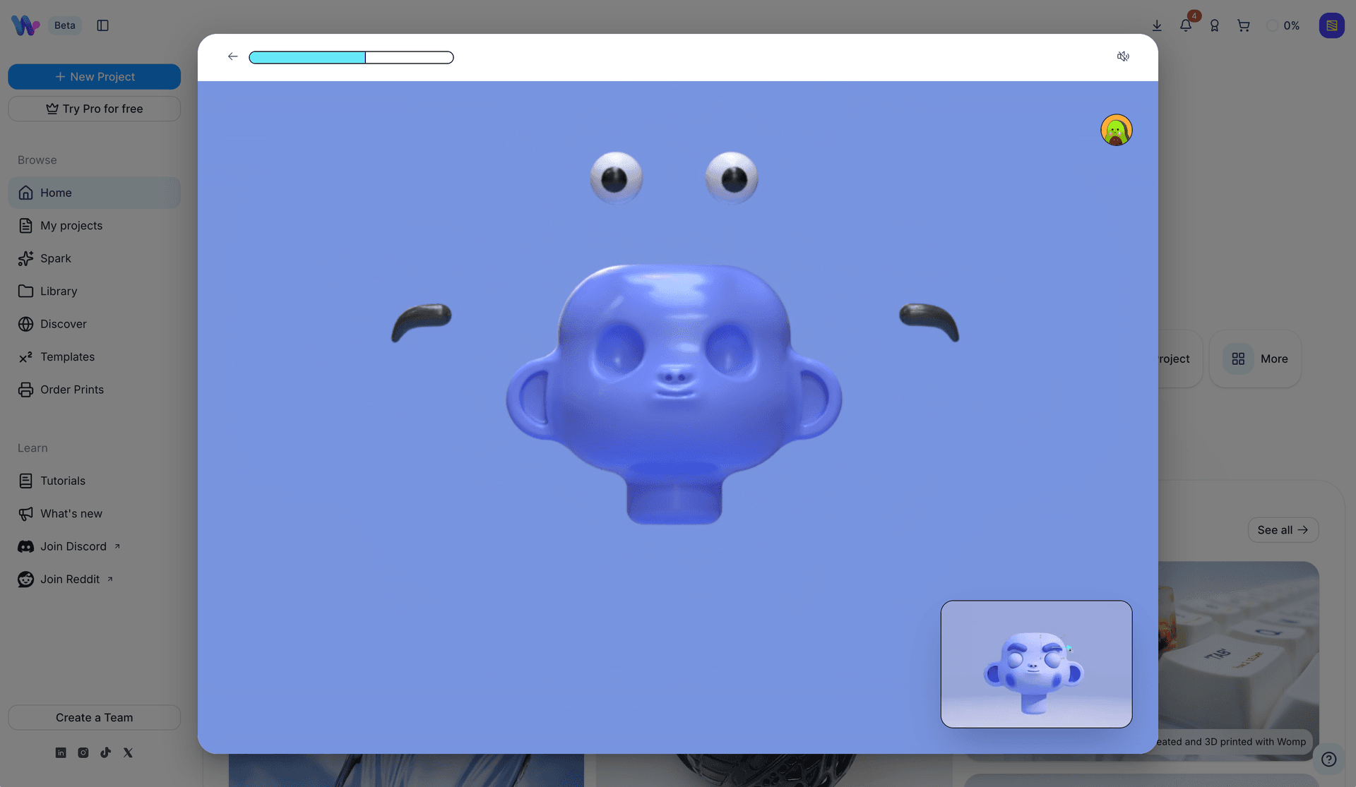This screenshot has height=787, width=1356.
Task: Switch to My projects
Action: [x=71, y=225]
